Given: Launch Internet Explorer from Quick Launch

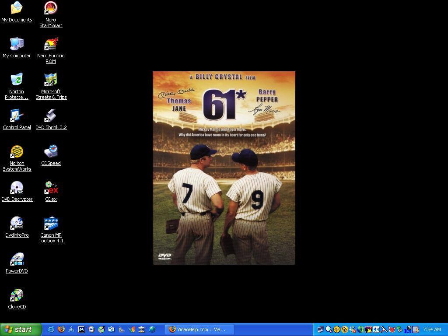Looking at the screenshot, I should coord(51,329).
